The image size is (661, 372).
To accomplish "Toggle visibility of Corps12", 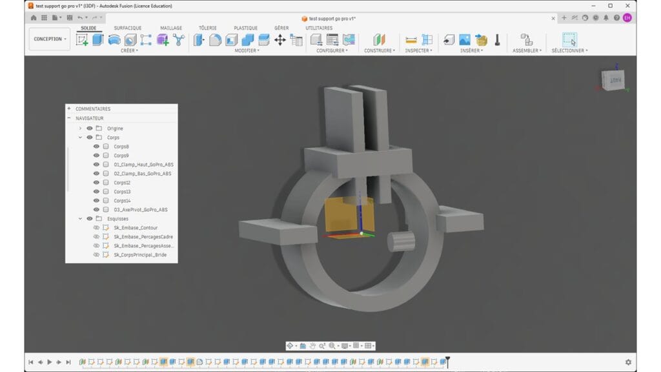I will pyautogui.click(x=96, y=182).
